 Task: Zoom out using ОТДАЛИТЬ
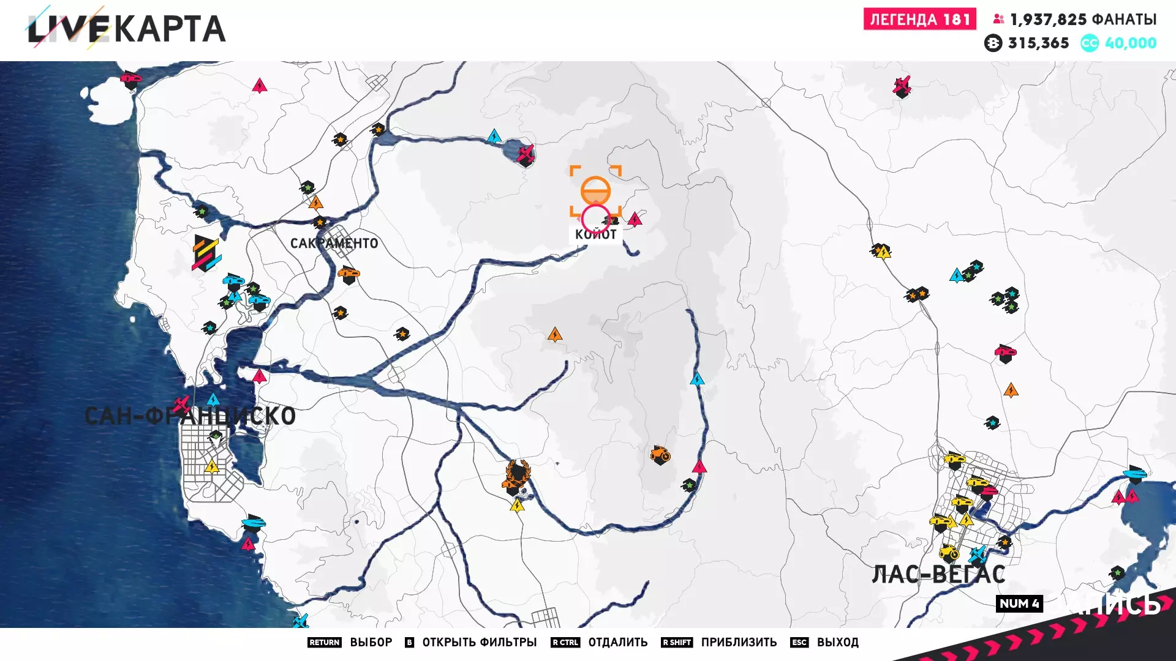[617, 642]
